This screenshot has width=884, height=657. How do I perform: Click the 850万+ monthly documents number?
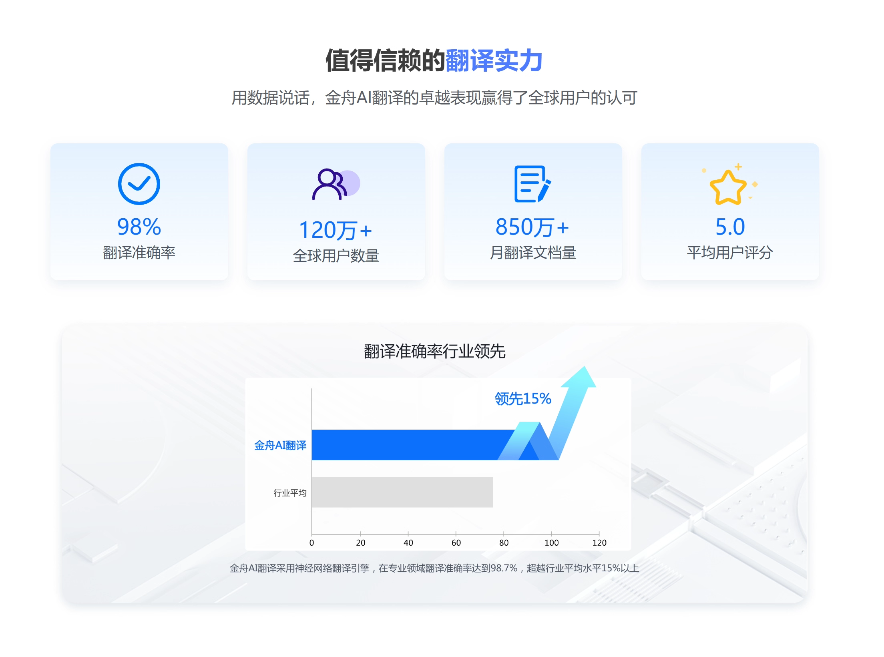(x=532, y=227)
